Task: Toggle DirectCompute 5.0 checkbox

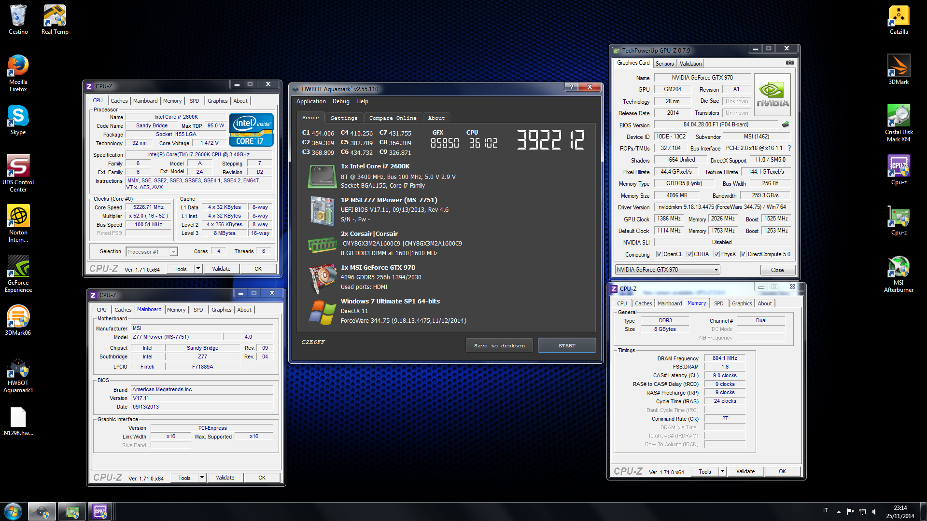Action: point(743,254)
